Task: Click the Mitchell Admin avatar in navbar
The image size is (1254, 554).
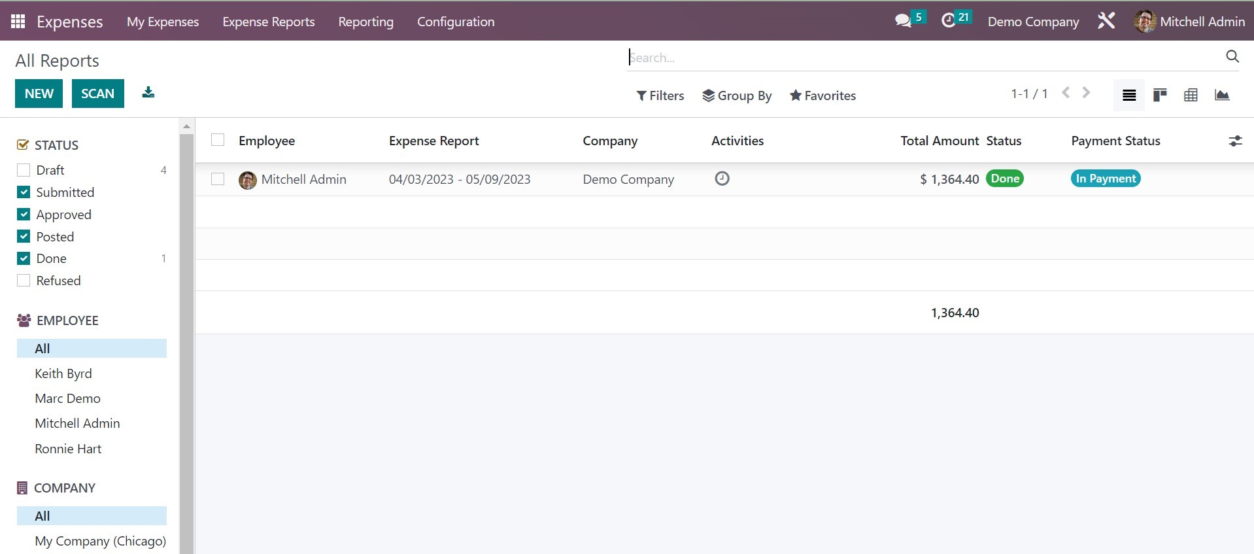Action: tap(1145, 22)
